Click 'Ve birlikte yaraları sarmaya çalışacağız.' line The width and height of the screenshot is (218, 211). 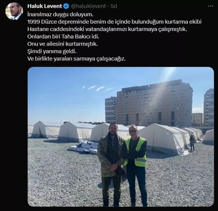(76, 59)
